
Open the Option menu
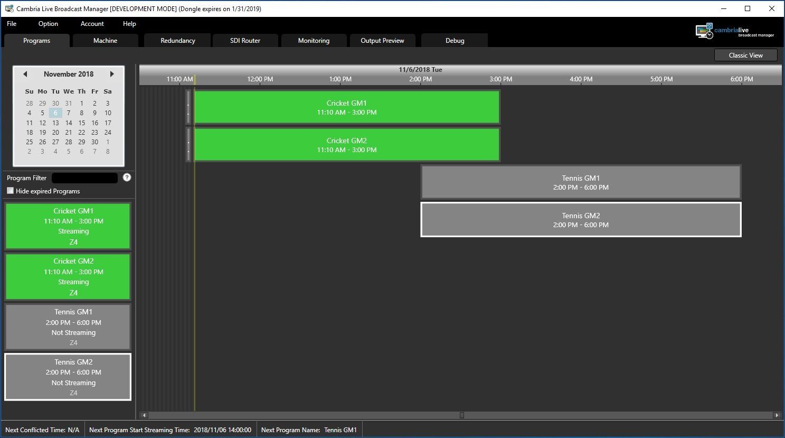point(48,24)
